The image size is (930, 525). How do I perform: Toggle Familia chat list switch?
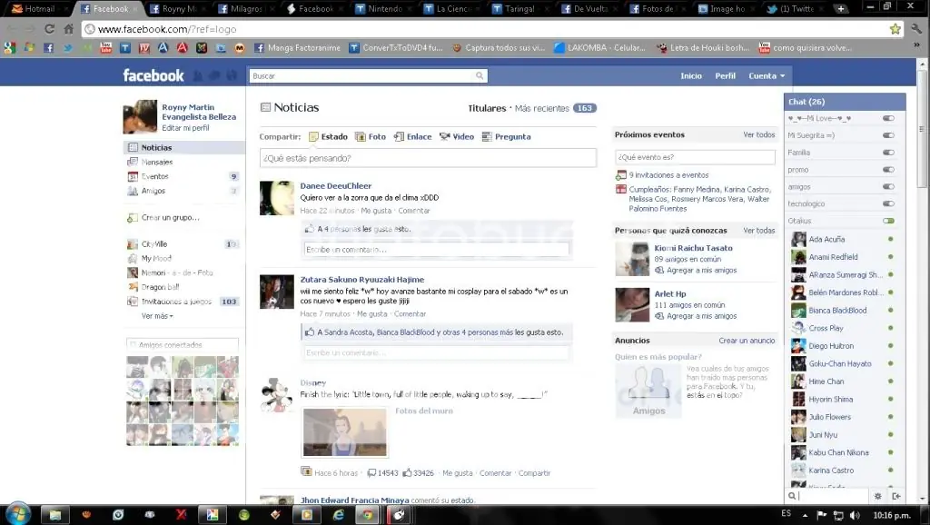click(x=888, y=153)
